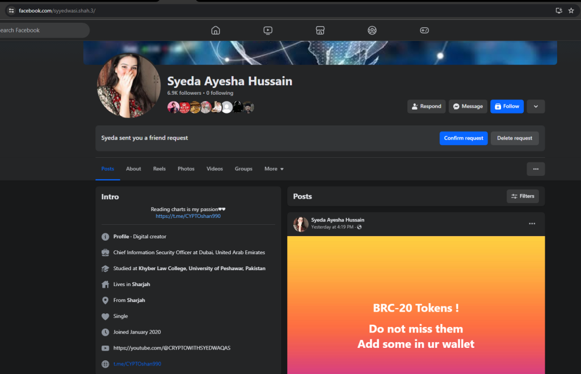
Task: Open the https://t.me/CYPTOshan990 link in Intro
Action: click(x=188, y=216)
